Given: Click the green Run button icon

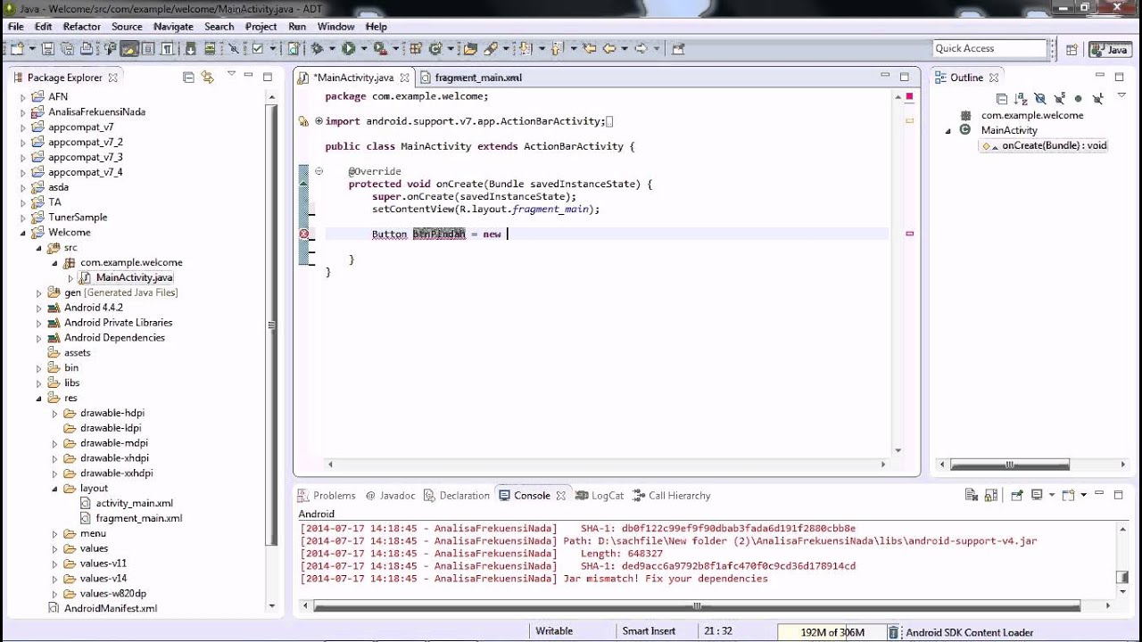Looking at the screenshot, I should (348, 49).
